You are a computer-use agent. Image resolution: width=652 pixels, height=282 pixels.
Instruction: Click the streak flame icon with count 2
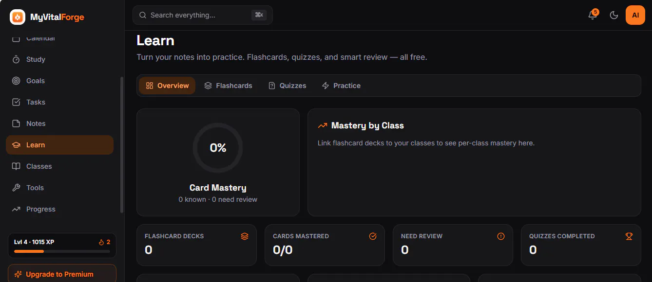coord(101,242)
